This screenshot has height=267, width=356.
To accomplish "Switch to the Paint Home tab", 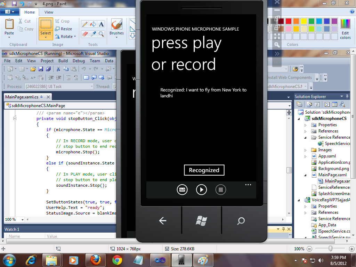I will 30,12.
